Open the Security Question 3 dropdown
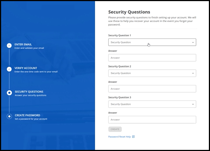 [x=152, y=104]
